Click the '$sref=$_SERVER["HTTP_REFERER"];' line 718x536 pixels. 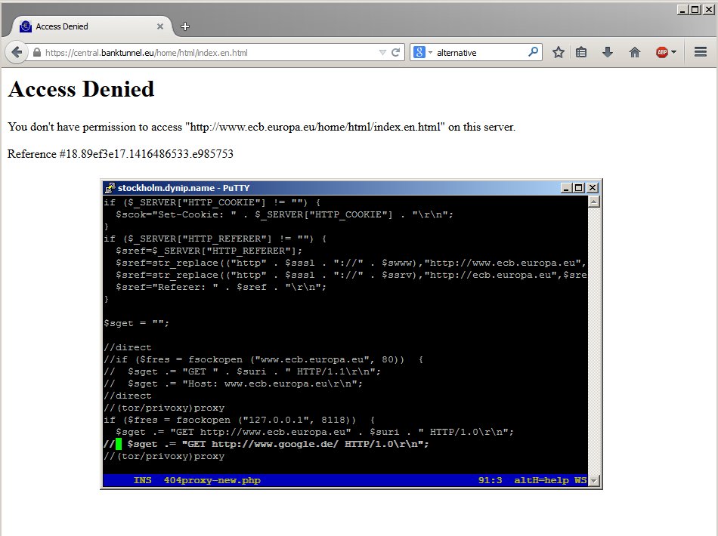point(209,251)
